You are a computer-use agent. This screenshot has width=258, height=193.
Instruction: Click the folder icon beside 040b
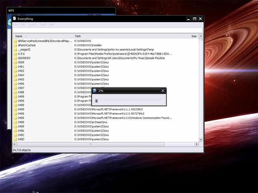coord(15,131)
